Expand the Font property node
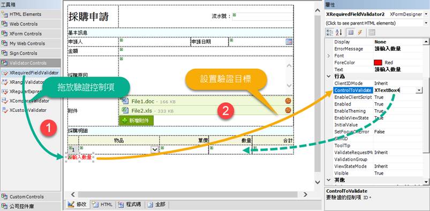This screenshot has width=430, height=211. tap(329, 56)
